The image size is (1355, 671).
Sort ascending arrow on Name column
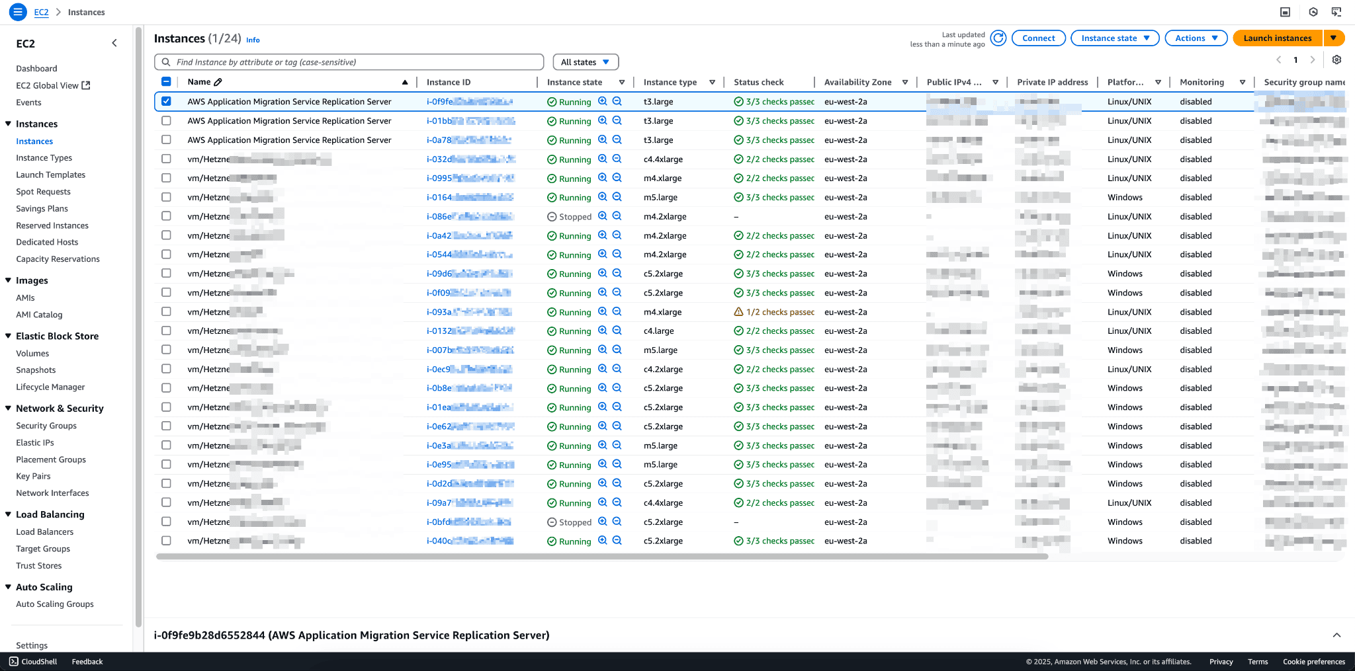(x=405, y=82)
